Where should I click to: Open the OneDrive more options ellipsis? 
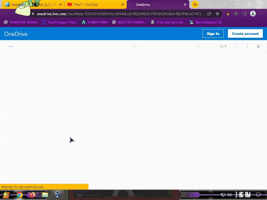click(x=11, y=46)
